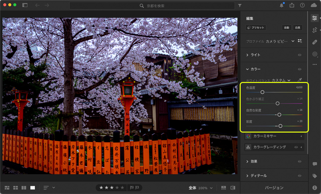Open the ホワイトバランス カスタム dropdown
This screenshot has width=321, height=194.
click(281, 80)
